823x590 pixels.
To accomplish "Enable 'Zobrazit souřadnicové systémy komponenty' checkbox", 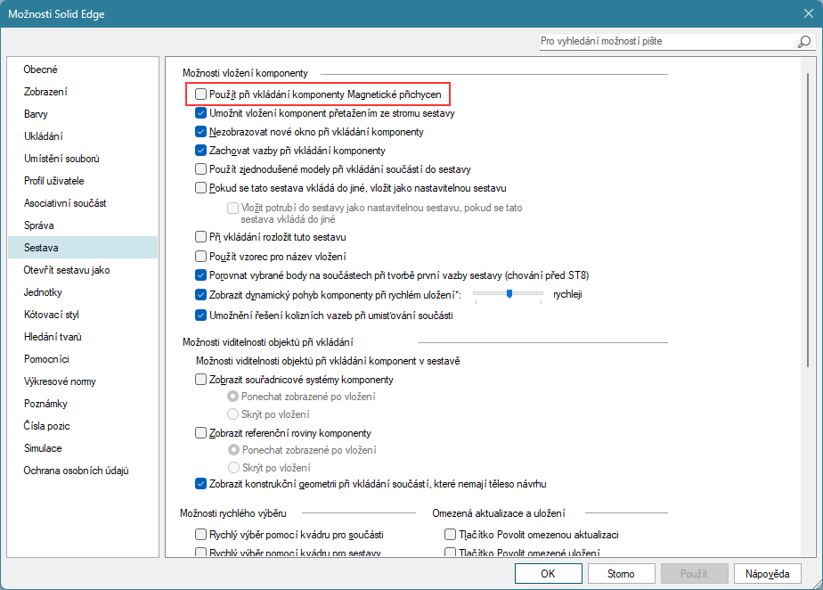I will point(201,380).
